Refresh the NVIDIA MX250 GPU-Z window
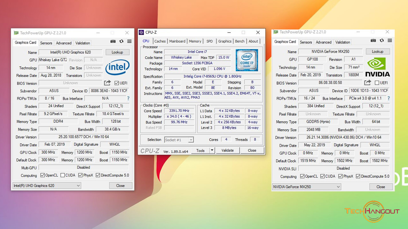 [x=382, y=40]
